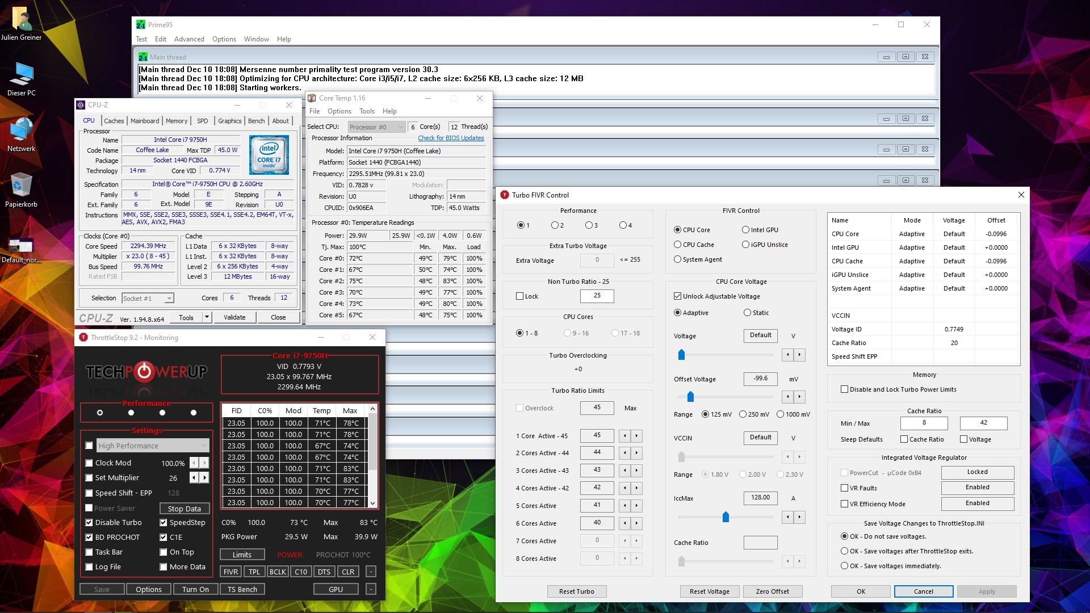Click the Cache Ratio Max field showing 42
The image size is (1090, 613).
click(x=983, y=423)
